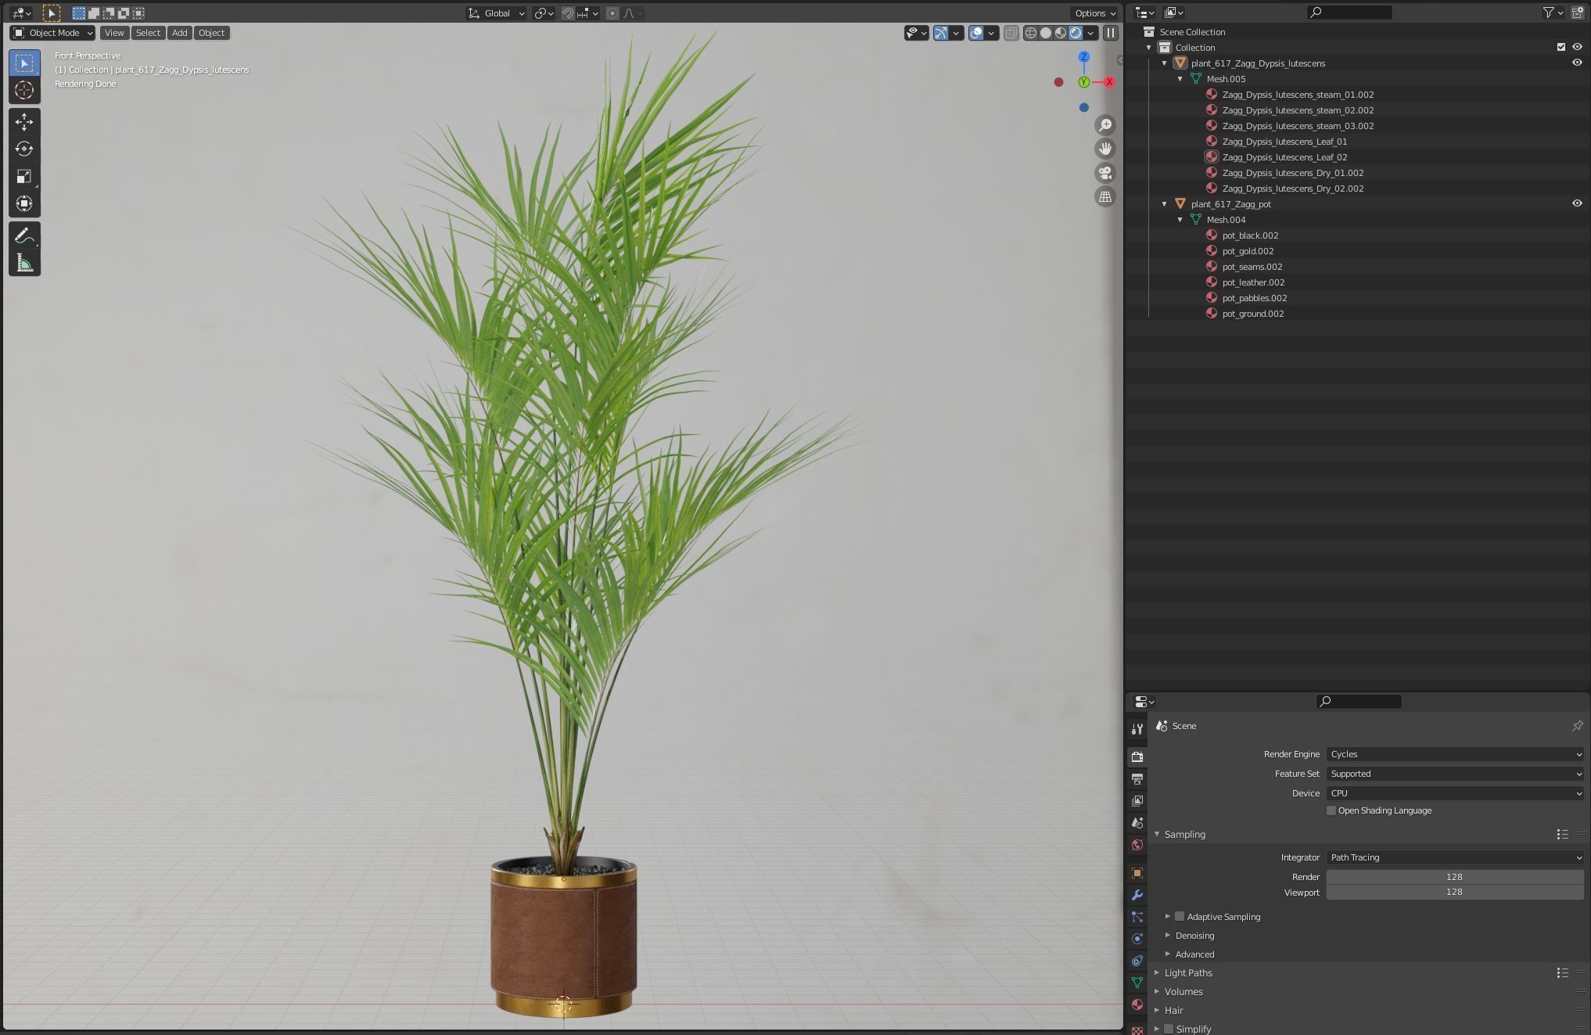Enable Open Shading Language checkbox

[1331, 810]
